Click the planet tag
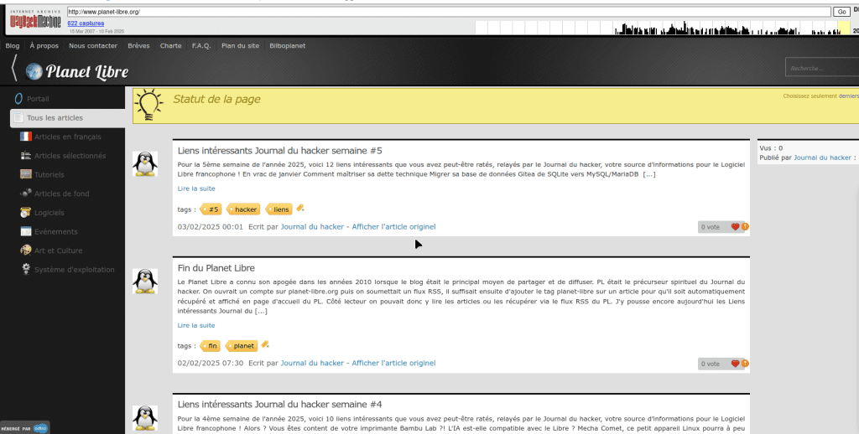This screenshot has width=859, height=434. click(242, 346)
